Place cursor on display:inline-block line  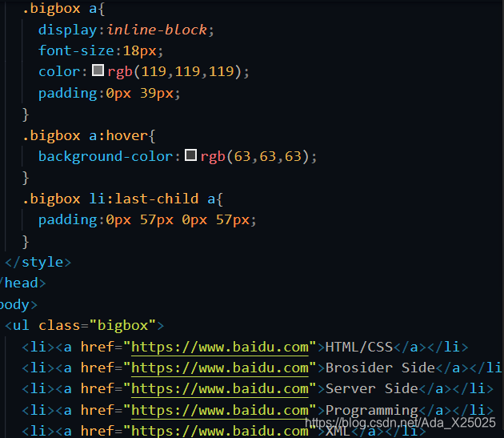click(126, 30)
